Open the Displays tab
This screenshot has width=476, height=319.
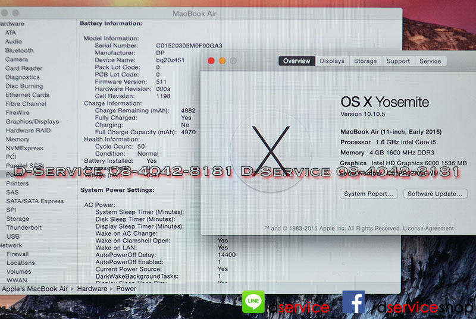tap(332, 61)
